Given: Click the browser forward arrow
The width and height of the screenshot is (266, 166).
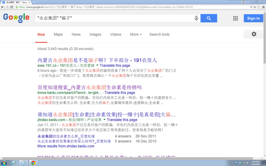Looking at the screenshot, I should tap(7, 7).
